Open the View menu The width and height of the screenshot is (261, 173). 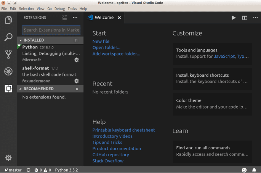coord(40,9)
